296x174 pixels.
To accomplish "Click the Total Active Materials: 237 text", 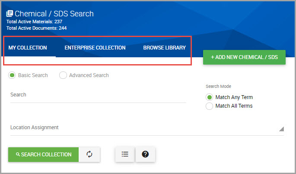I will 35,22.
